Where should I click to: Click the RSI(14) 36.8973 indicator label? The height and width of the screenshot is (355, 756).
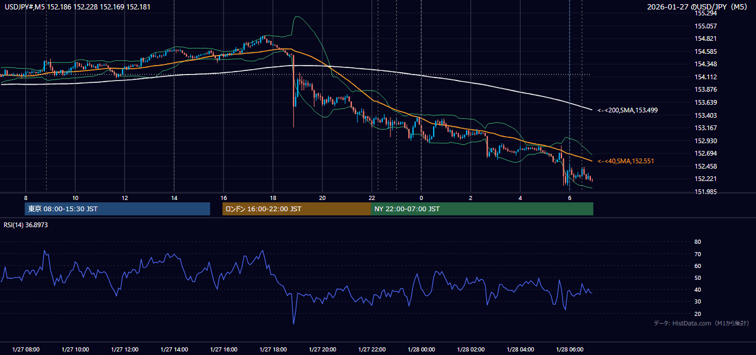(25, 225)
